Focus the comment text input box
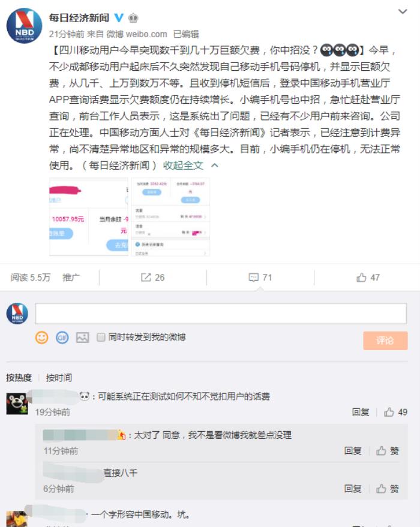Viewport: 420px width, 527px height. (x=221, y=314)
